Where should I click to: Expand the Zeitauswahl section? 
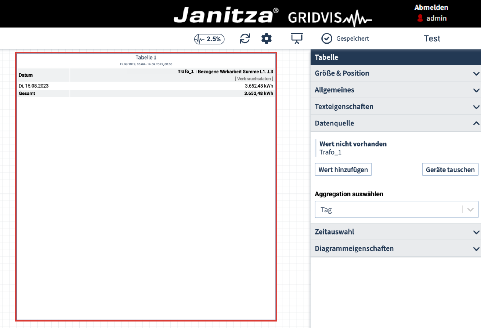pos(395,232)
